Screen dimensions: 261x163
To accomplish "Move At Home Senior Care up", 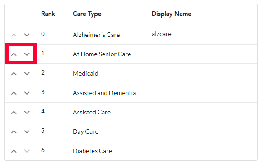I will [x=14, y=54].
